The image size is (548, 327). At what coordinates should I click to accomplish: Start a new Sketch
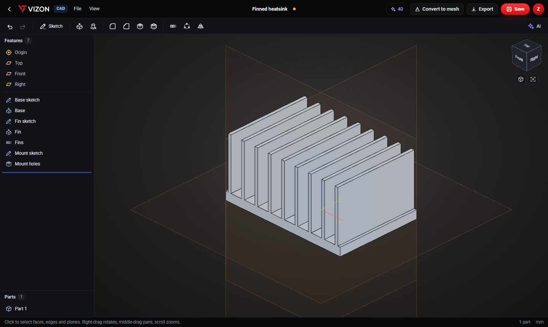(51, 26)
